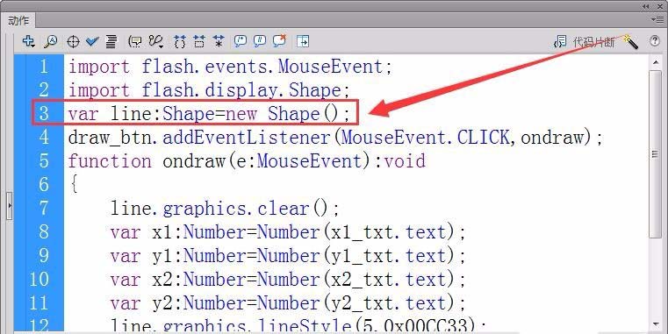
Task: Click the Apply line comment icon
Action: pyautogui.click(x=260, y=41)
